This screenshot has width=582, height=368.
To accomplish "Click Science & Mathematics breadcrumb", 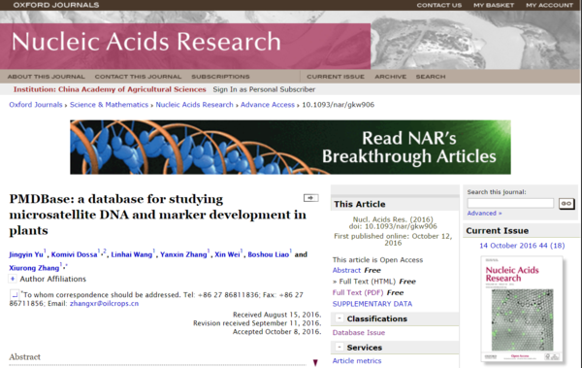I will (x=109, y=105).
